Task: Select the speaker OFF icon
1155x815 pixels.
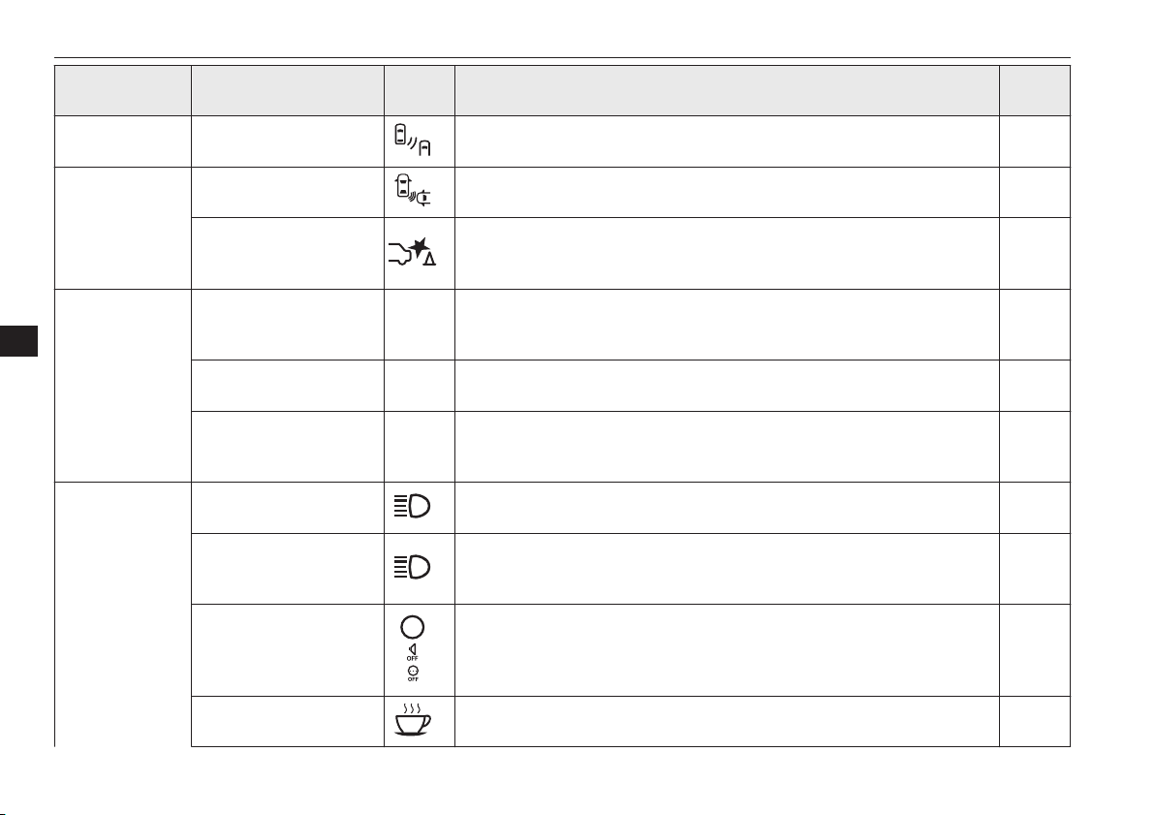Action: pyautogui.click(x=413, y=652)
